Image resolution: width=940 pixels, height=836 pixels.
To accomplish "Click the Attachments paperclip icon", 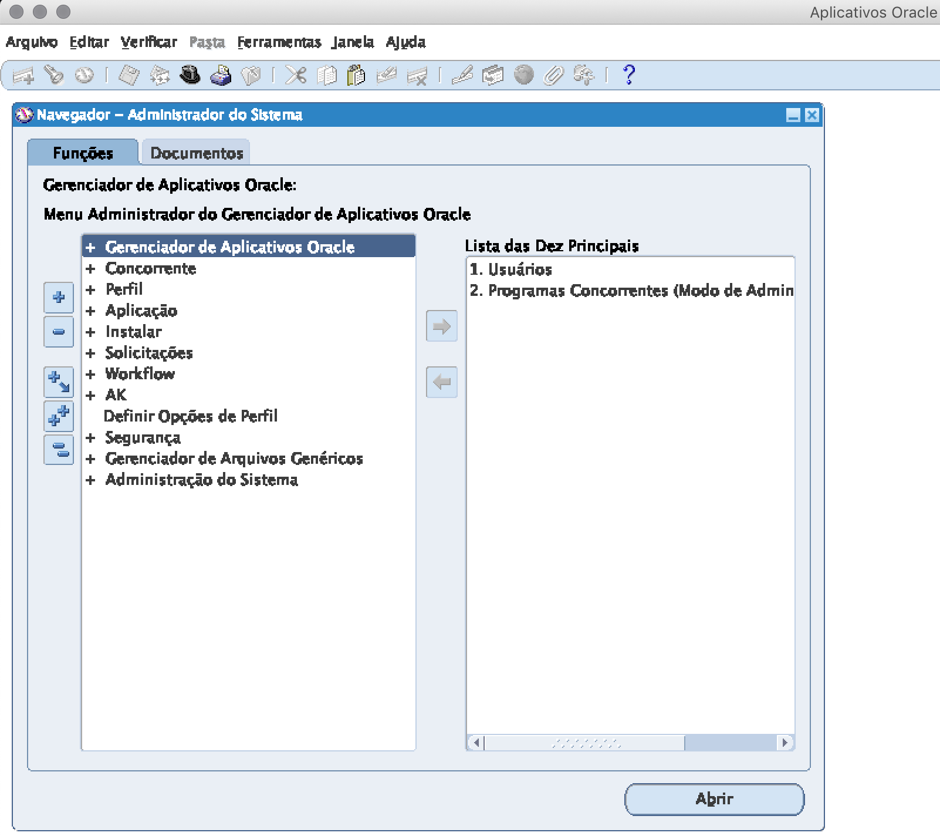I will point(553,75).
